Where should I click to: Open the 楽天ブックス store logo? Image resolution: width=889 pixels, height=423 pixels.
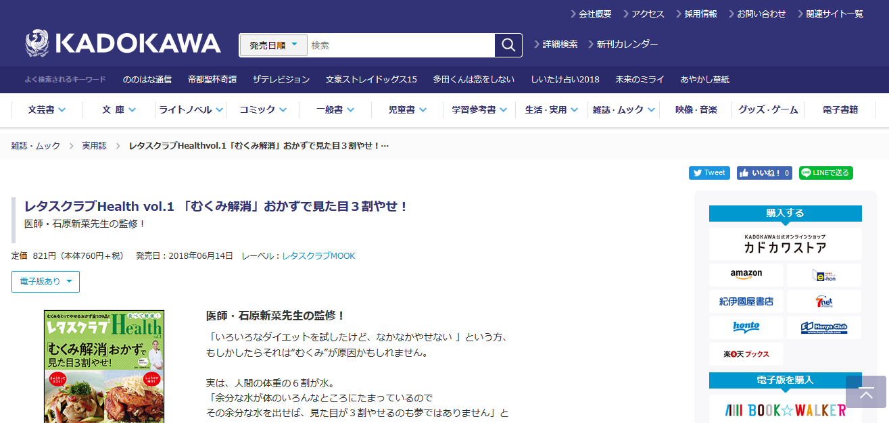coord(746,354)
